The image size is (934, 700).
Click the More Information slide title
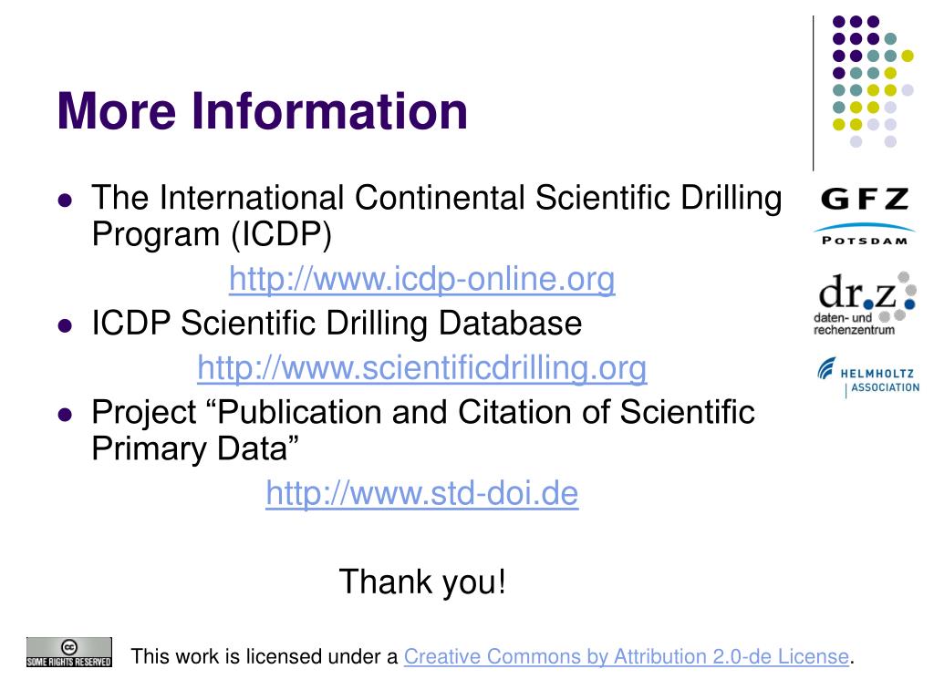pos(262,110)
